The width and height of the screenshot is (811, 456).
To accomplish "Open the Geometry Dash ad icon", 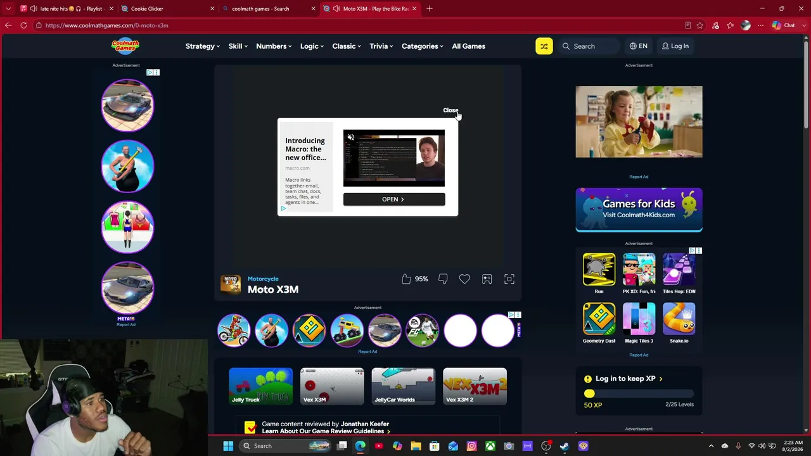I will coord(599,319).
